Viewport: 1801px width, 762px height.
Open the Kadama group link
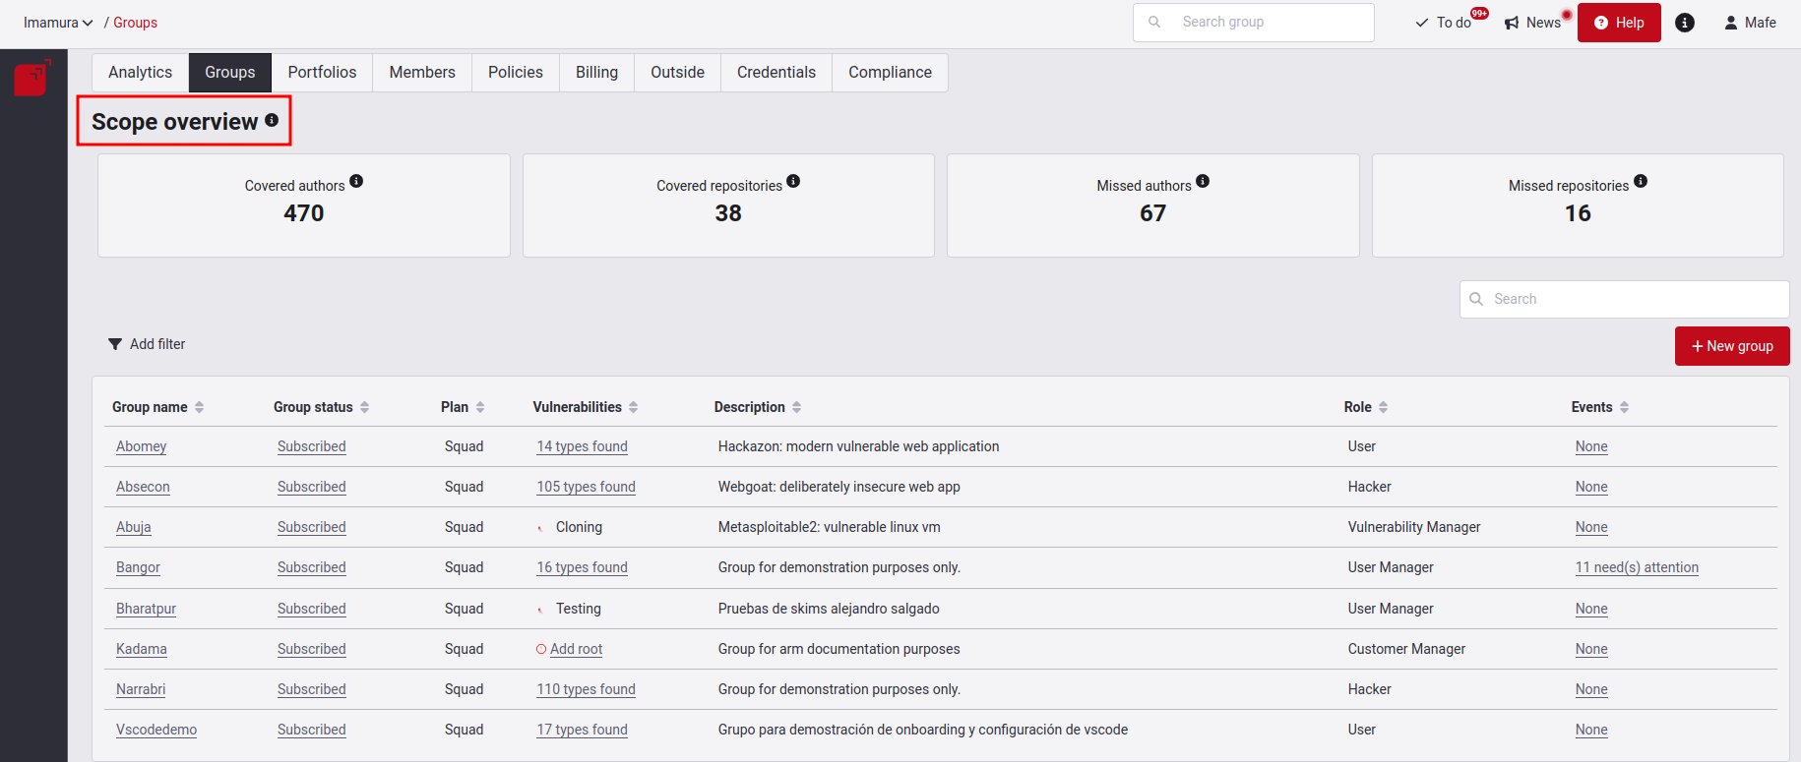[x=142, y=649]
